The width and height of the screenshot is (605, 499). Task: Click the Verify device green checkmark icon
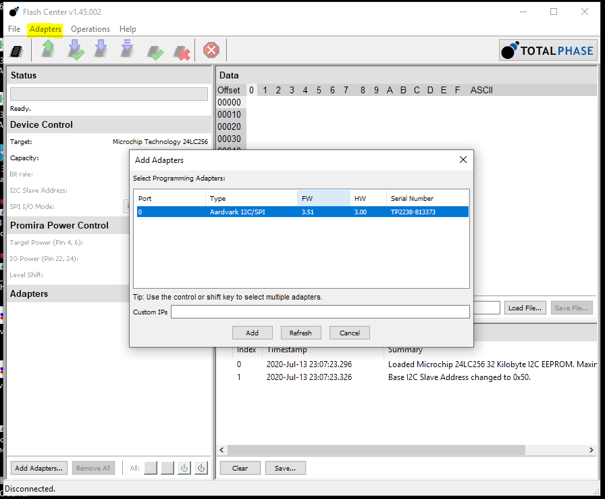coord(155,51)
